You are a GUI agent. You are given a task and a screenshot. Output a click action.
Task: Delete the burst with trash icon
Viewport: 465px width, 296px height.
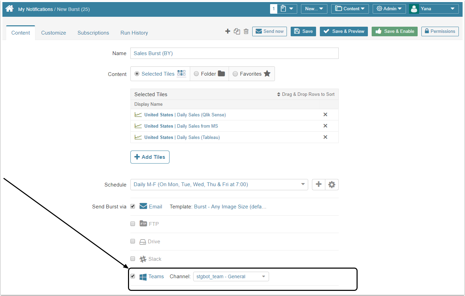pos(246,31)
